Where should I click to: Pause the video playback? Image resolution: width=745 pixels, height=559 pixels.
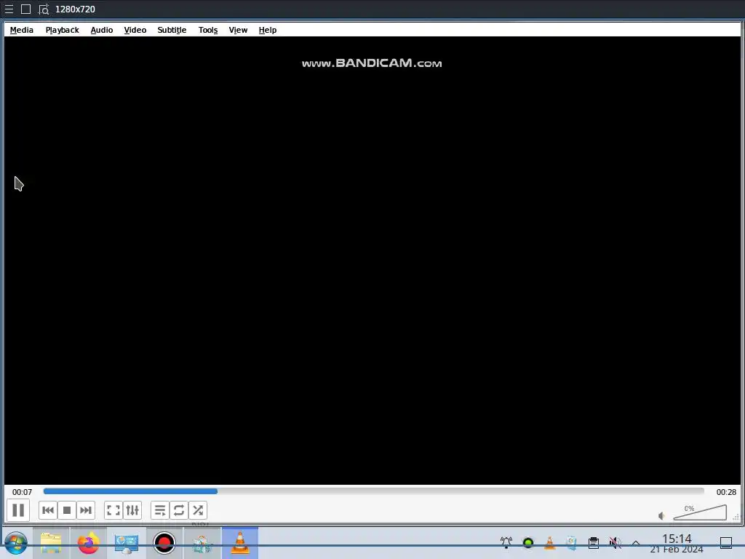tap(18, 510)
